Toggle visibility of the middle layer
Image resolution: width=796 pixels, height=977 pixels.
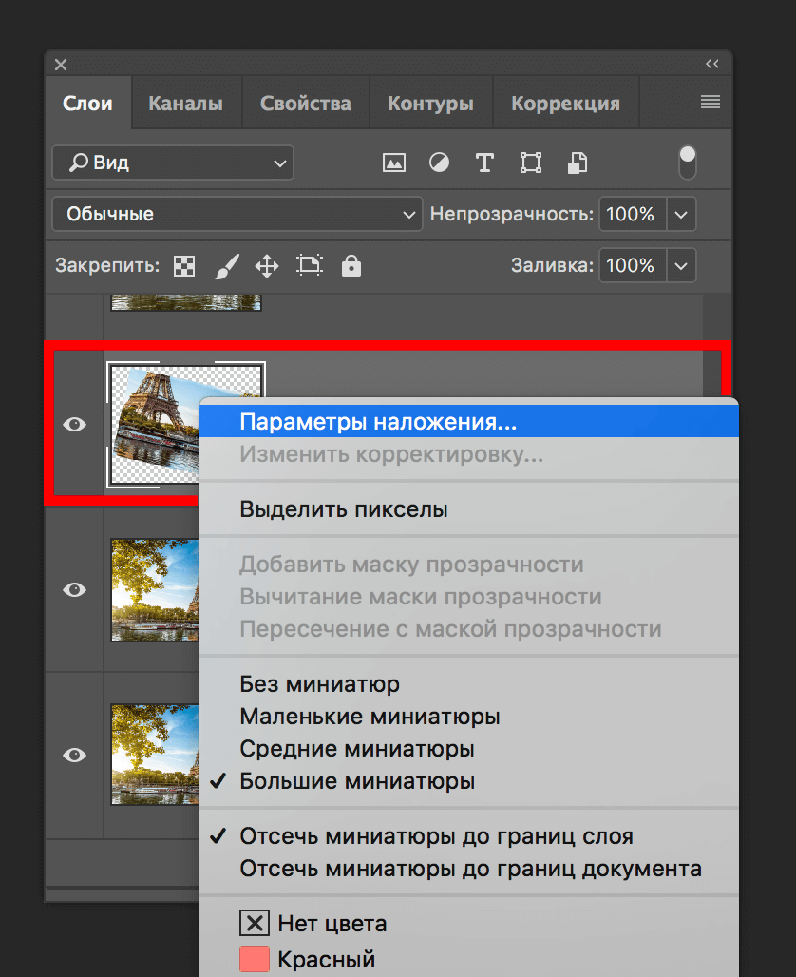tap(74, 589)
